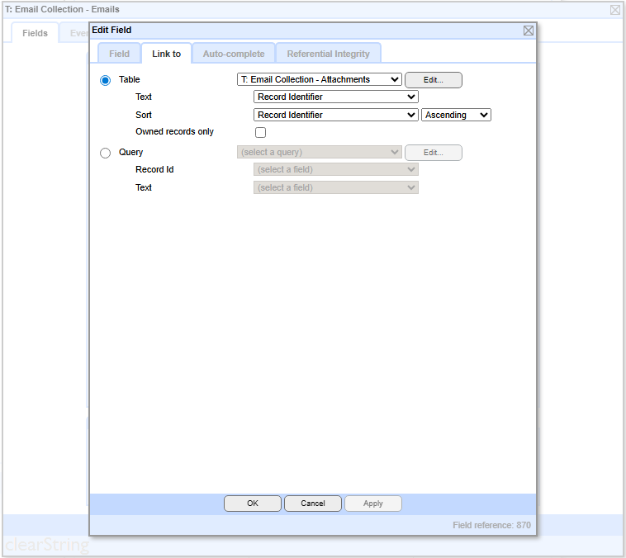Open the Referential Integrity tab
This screenshot has height=558, width=626.
pyautogui.click(x=328, y=54)
